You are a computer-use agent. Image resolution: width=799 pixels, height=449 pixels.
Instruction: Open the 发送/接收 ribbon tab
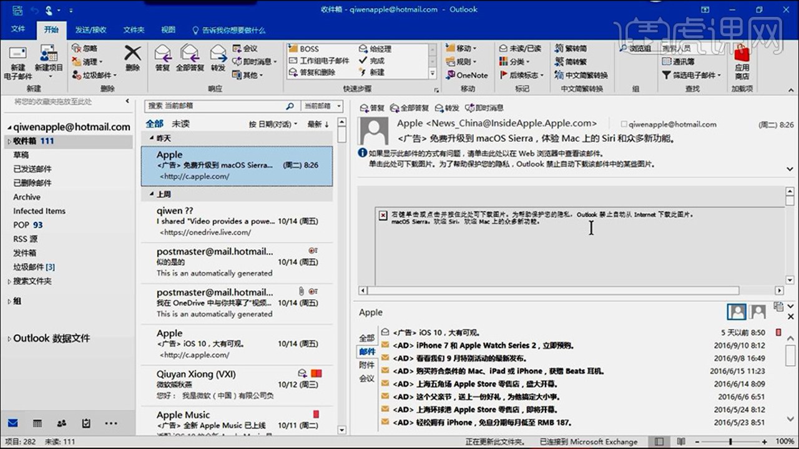[x=91, y=30]
